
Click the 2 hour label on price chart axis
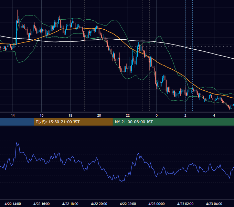tap(185, 116)
